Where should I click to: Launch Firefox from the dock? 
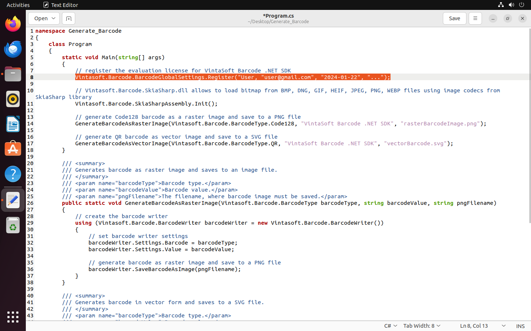[13, 24]
